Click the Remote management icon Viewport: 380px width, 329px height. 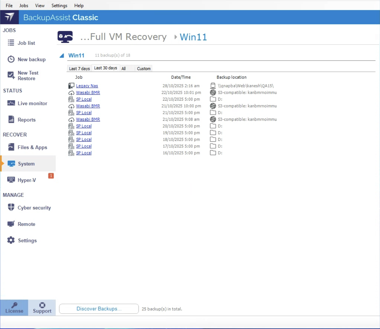[11, 224]
